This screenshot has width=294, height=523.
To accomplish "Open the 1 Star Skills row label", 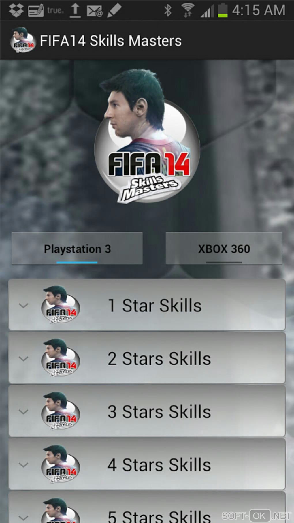I will click(154, 305).
